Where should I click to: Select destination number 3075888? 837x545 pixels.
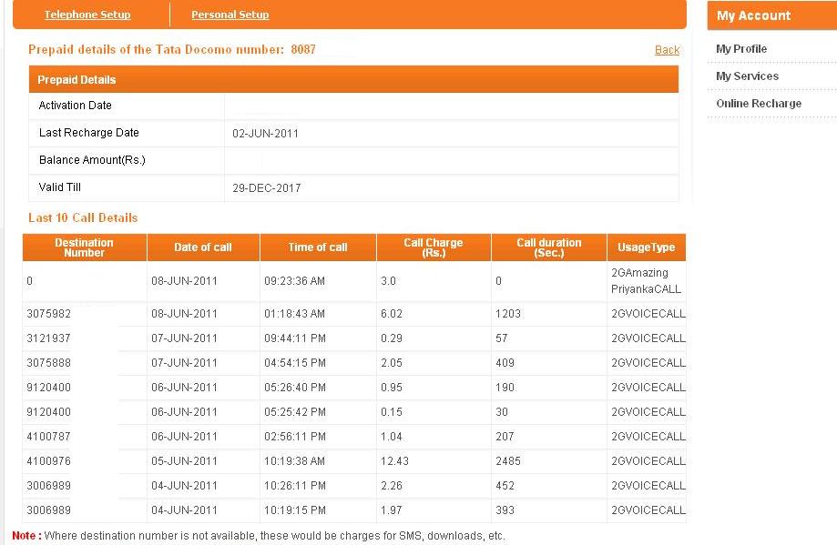(48, 363)
